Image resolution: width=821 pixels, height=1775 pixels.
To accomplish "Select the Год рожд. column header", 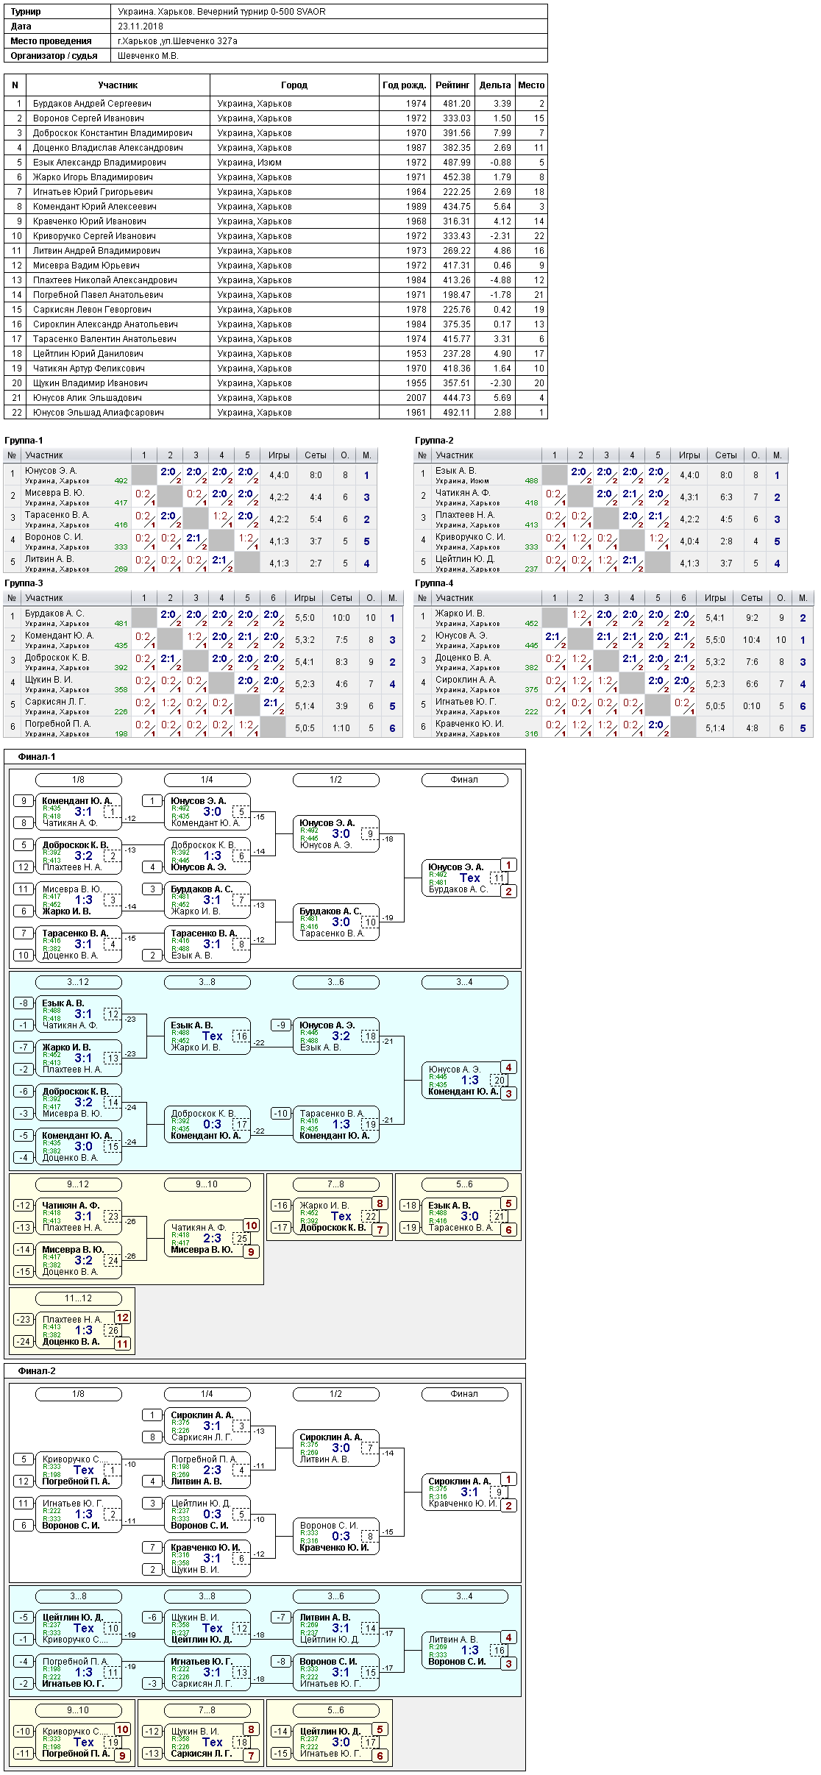I will click(x=405, y=85).
